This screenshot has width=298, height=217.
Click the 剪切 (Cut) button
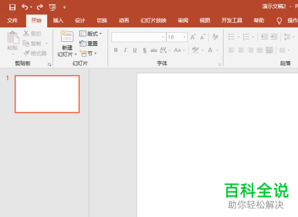pyautogui.click(x=32, y=33)
